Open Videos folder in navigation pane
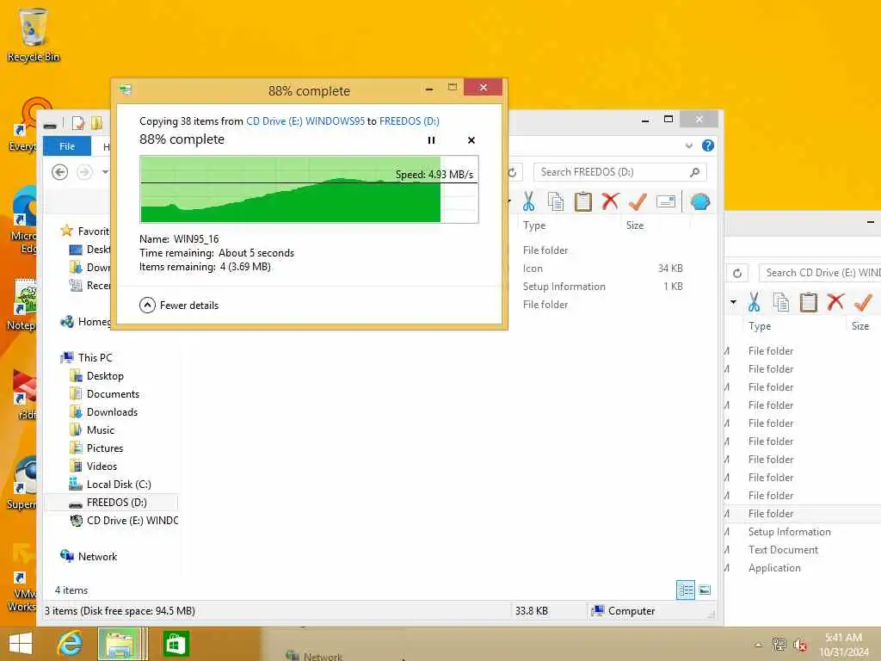The image size is (881, 661). [102, 466]
